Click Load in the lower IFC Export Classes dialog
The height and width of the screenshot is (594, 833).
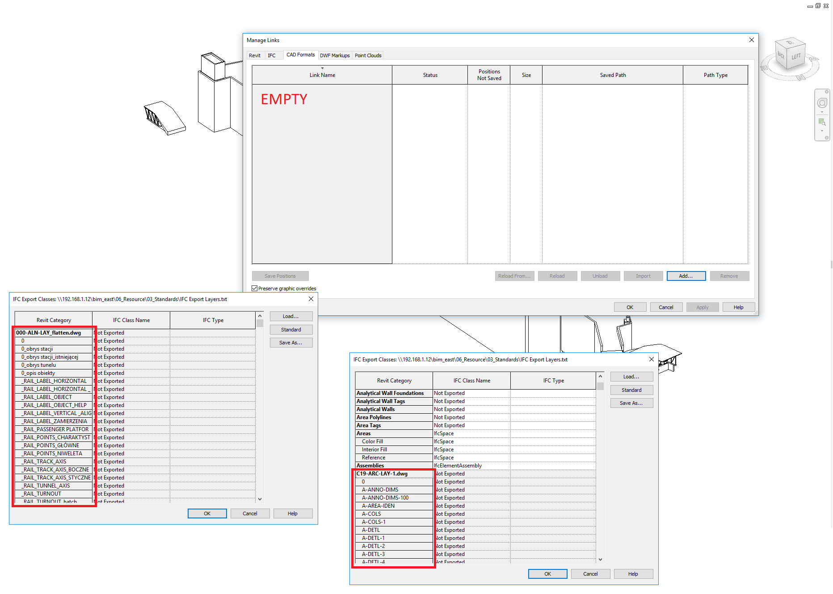[631, 376]
